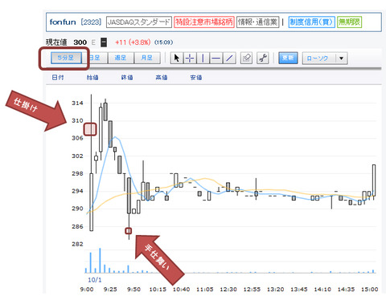This screenshot has height=300, width=386.
Task: Click the 更新 refresh button
Action: click(288, 58)
